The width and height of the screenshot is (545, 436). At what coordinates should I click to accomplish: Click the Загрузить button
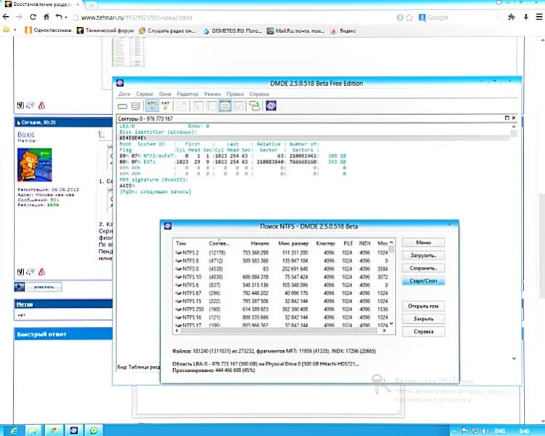tap(423, 255)
